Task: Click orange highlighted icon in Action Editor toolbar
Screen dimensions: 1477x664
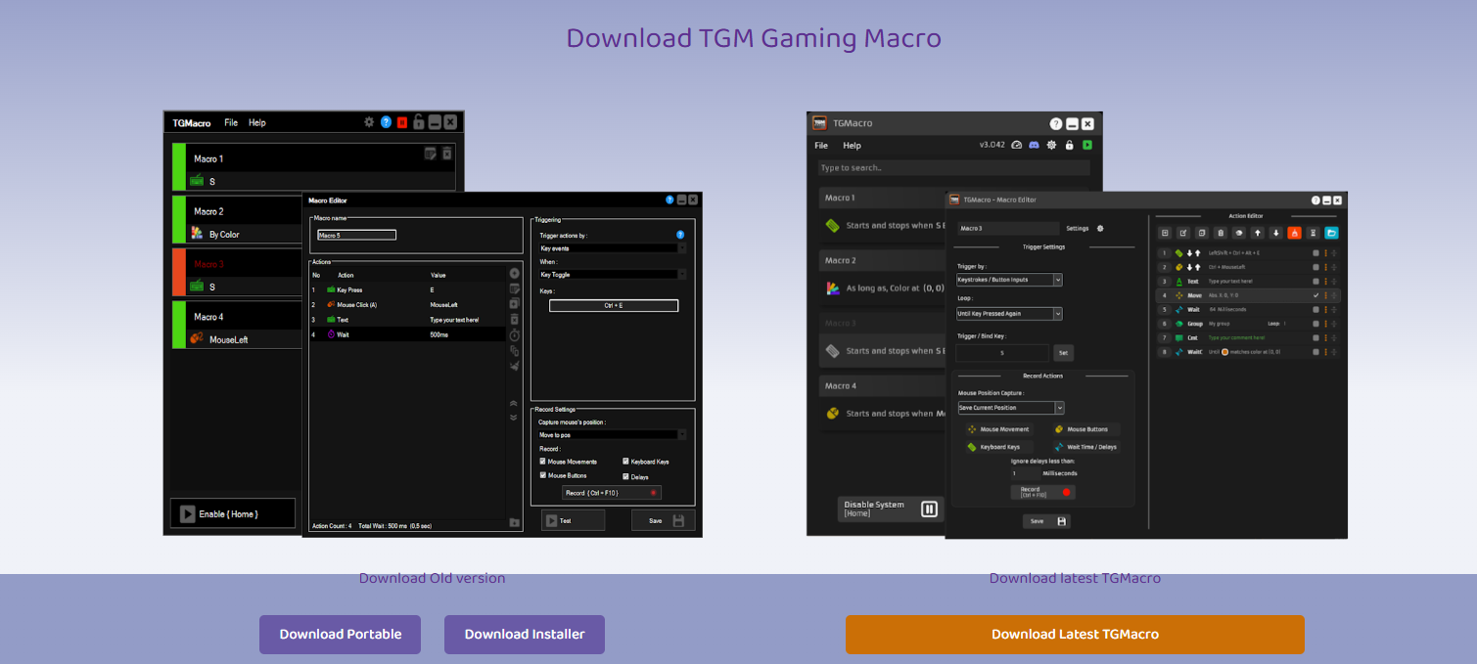Action: 1294,233
